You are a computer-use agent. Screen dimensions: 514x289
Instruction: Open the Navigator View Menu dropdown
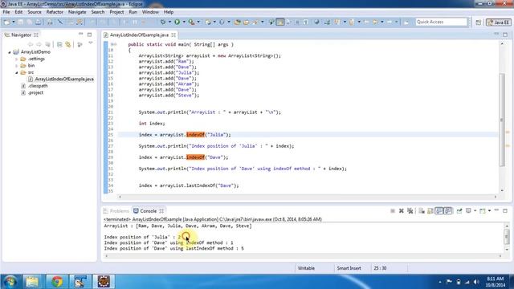tap(91, 43)
